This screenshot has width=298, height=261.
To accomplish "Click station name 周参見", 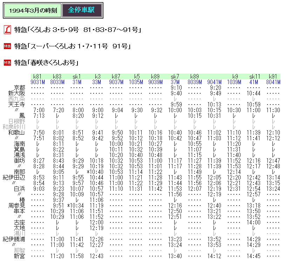I will coord(16,206).
